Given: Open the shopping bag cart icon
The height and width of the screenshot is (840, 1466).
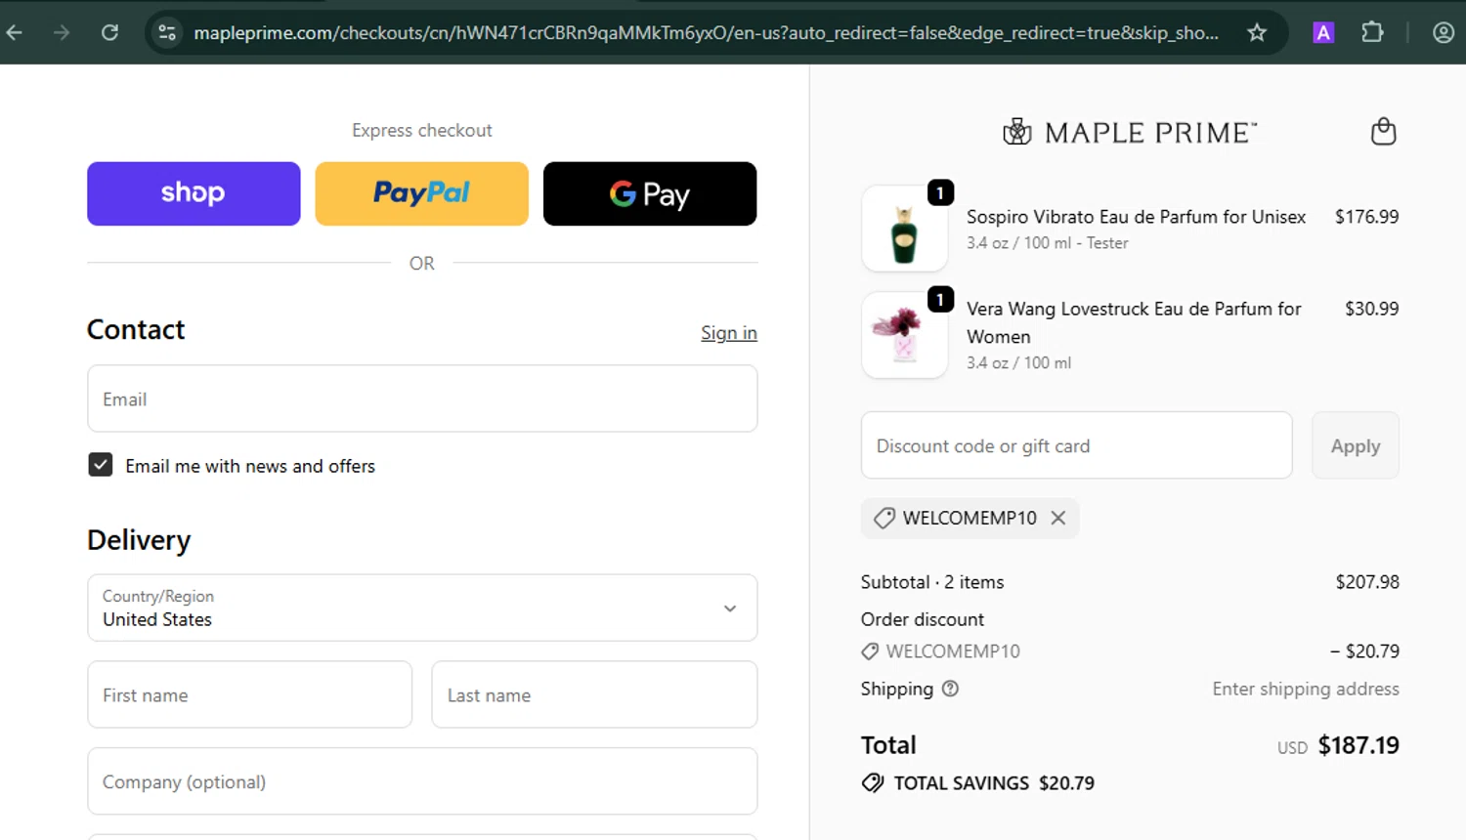Looking at the screenshot, I should (x=1383, y=131).
